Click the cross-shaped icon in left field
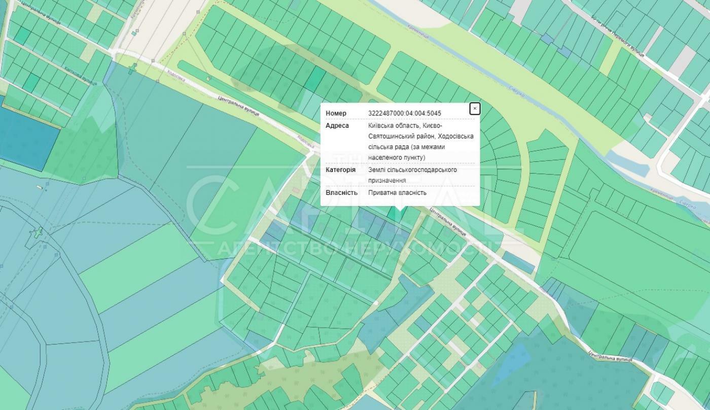 tap(37, 234)
